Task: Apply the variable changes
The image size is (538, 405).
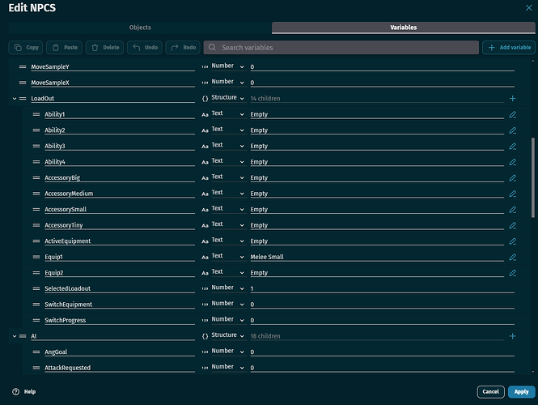Action: coord(521,391)
